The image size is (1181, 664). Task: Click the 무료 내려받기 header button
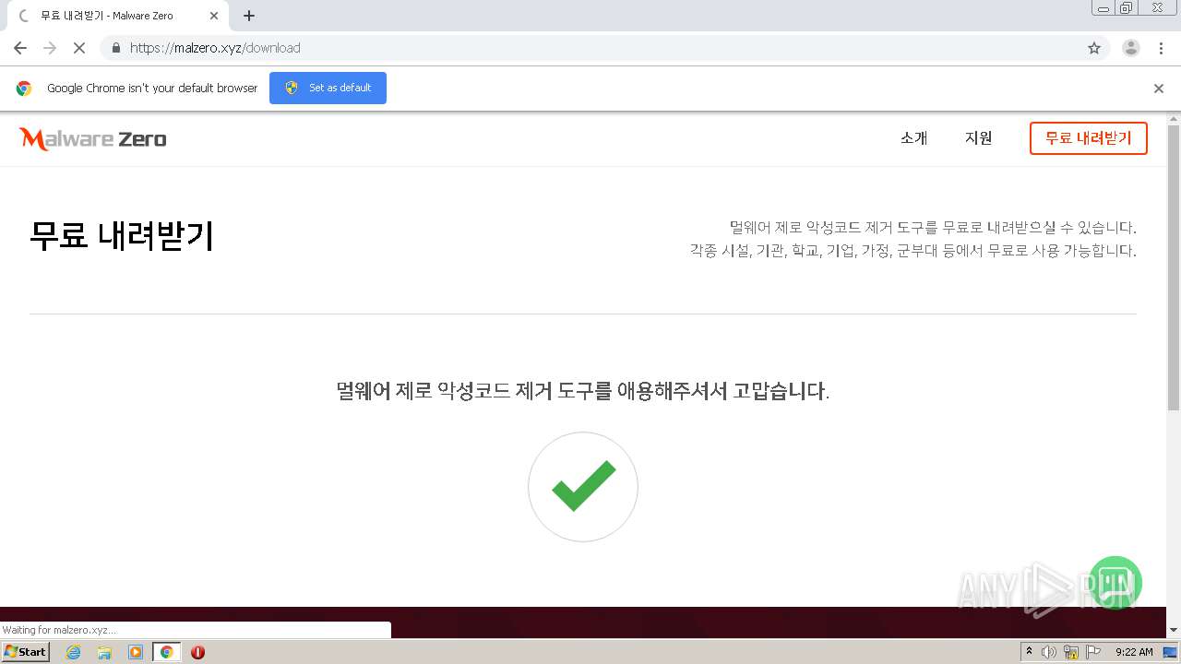[x=1088, y=138]
